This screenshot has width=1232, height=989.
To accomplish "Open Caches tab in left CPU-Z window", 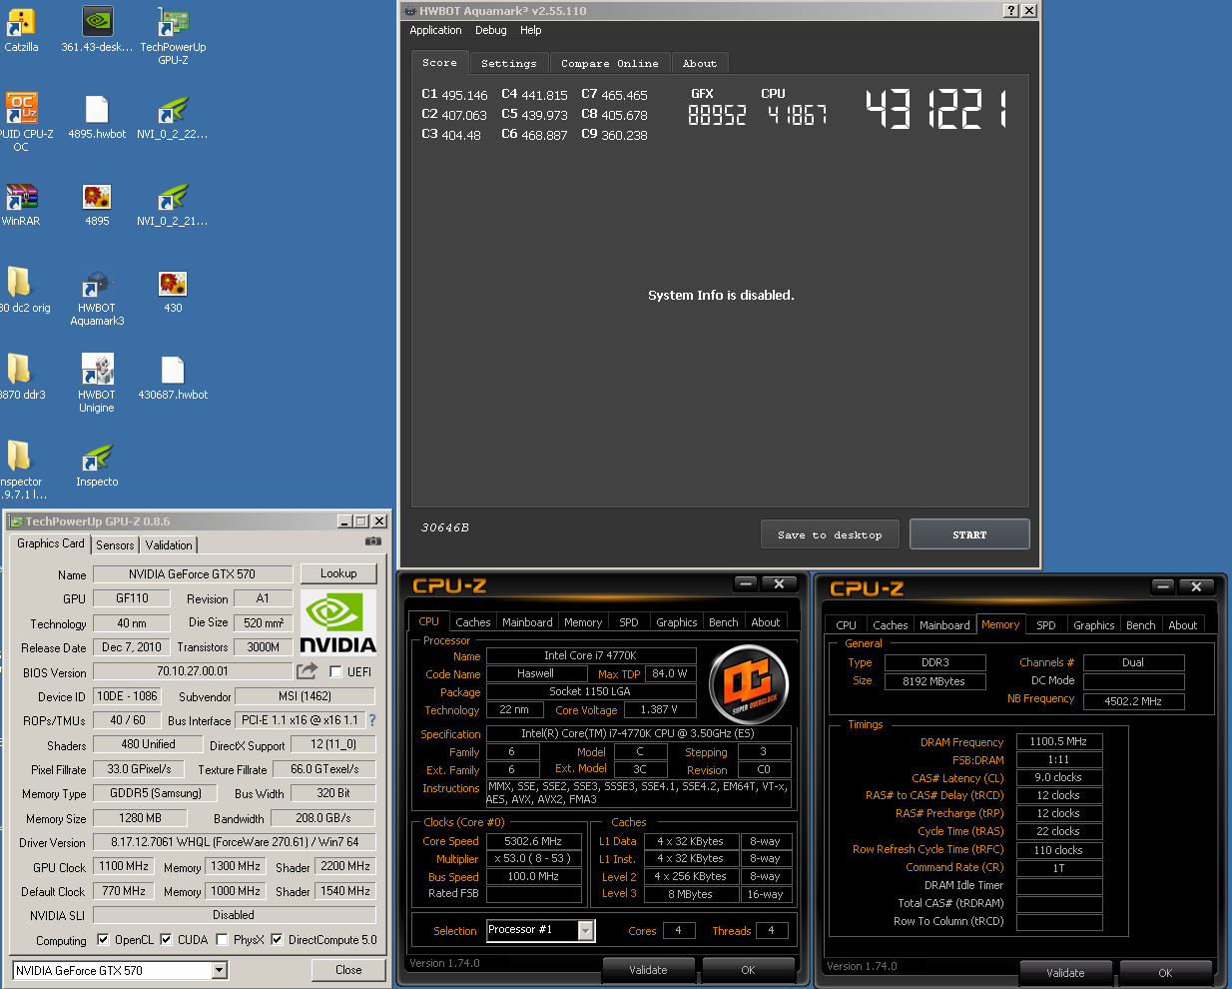I will [x=473, y=622].
